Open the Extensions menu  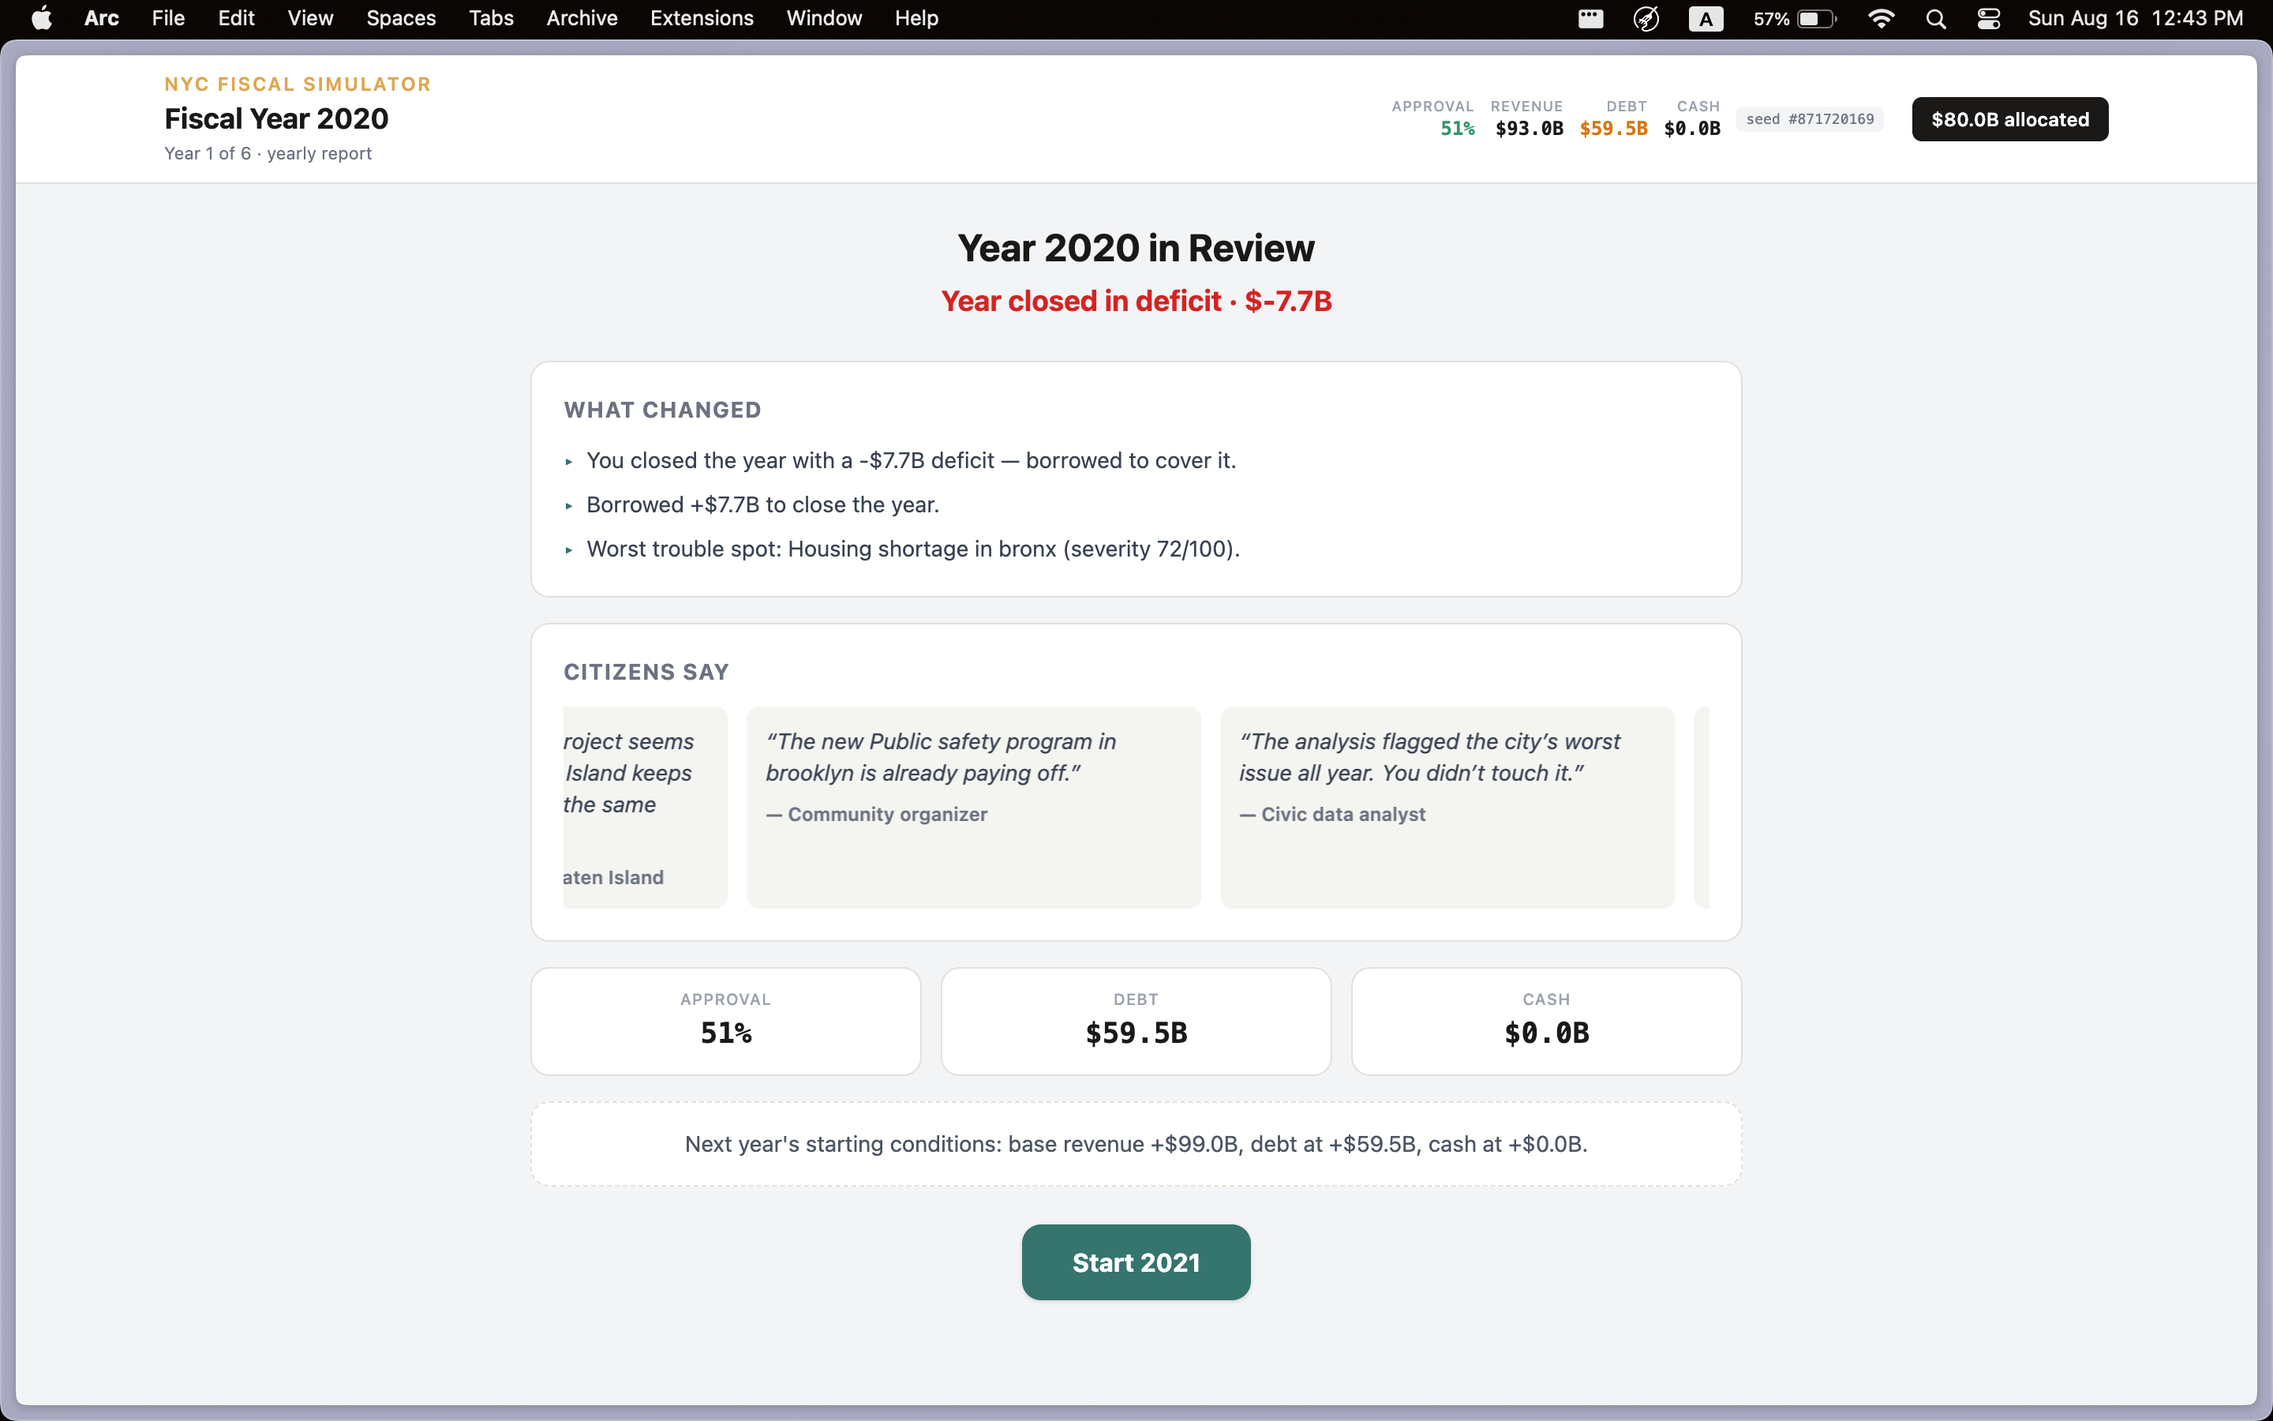(702, 19)
